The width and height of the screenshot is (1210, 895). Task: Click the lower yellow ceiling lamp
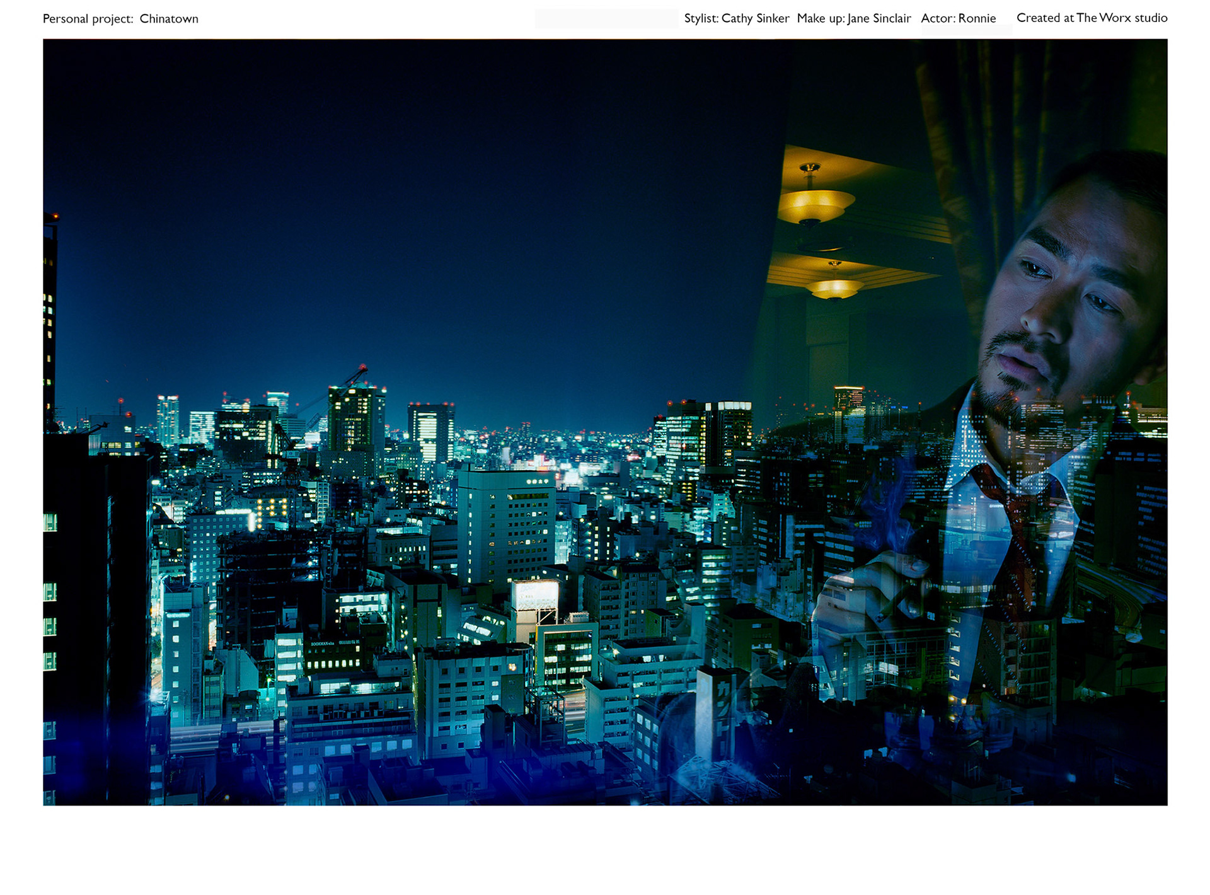(x=834, y=287)
